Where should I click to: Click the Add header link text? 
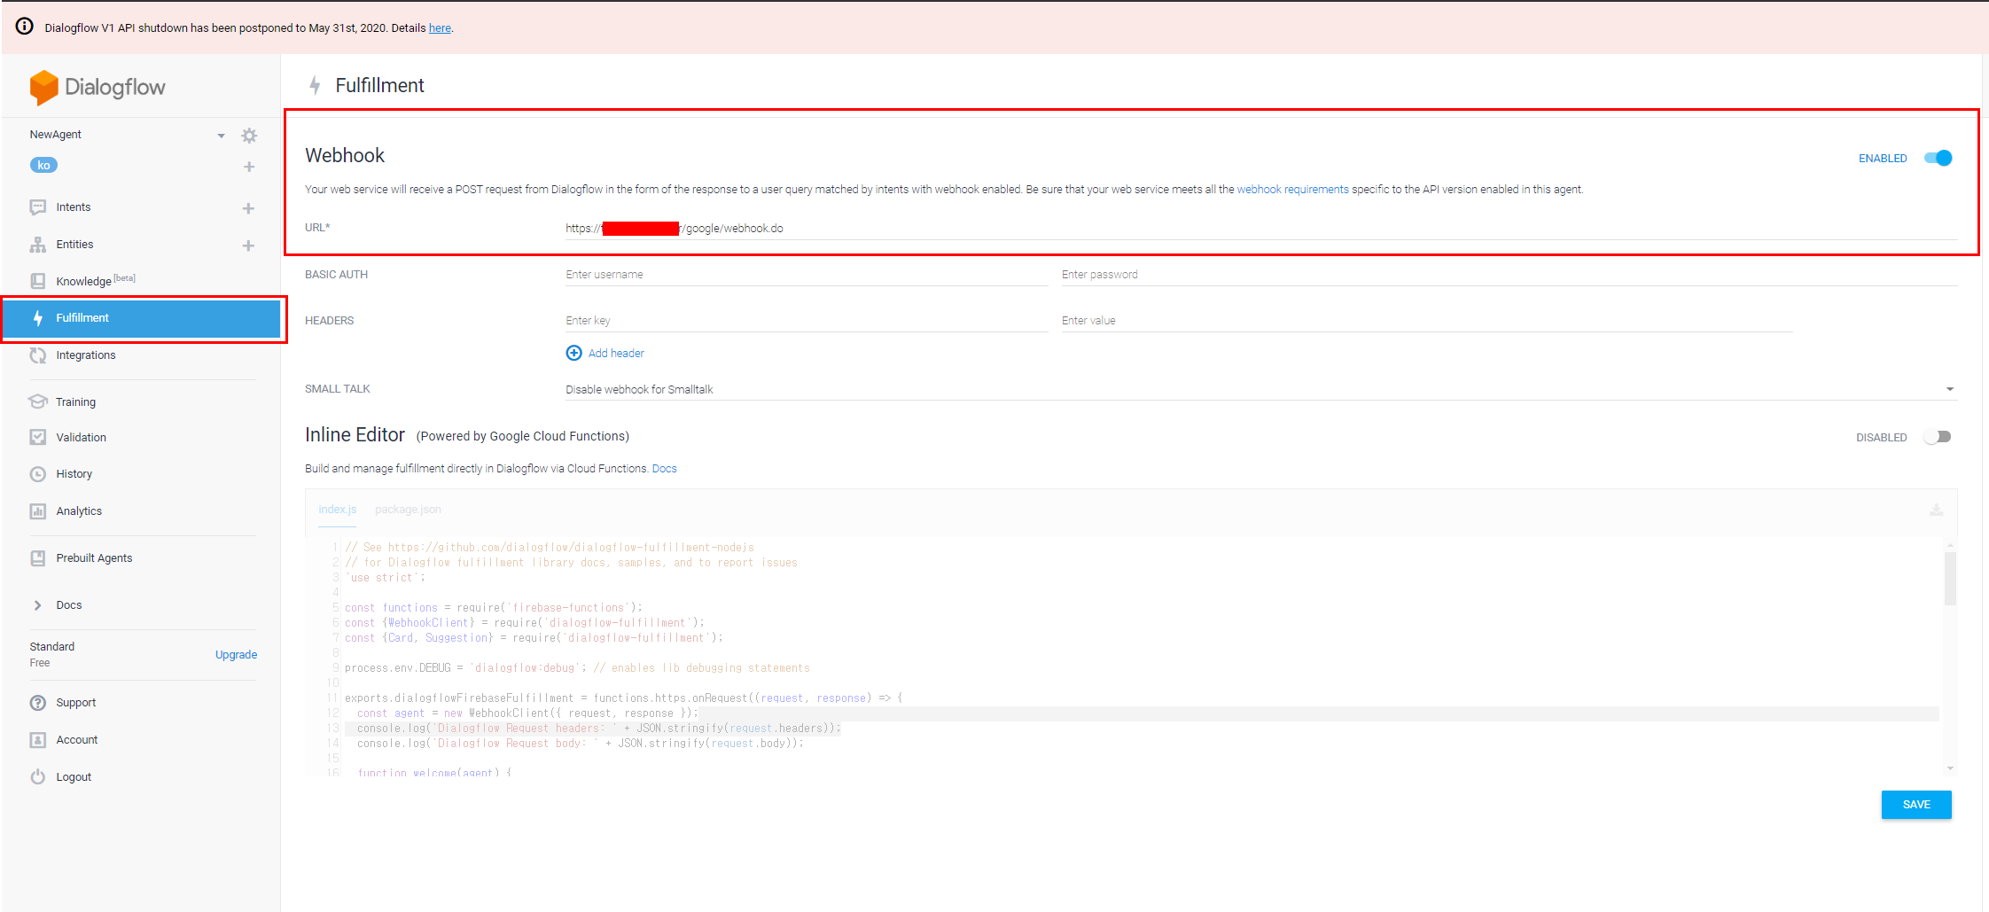pyautogui.click(x=616, y=354)
